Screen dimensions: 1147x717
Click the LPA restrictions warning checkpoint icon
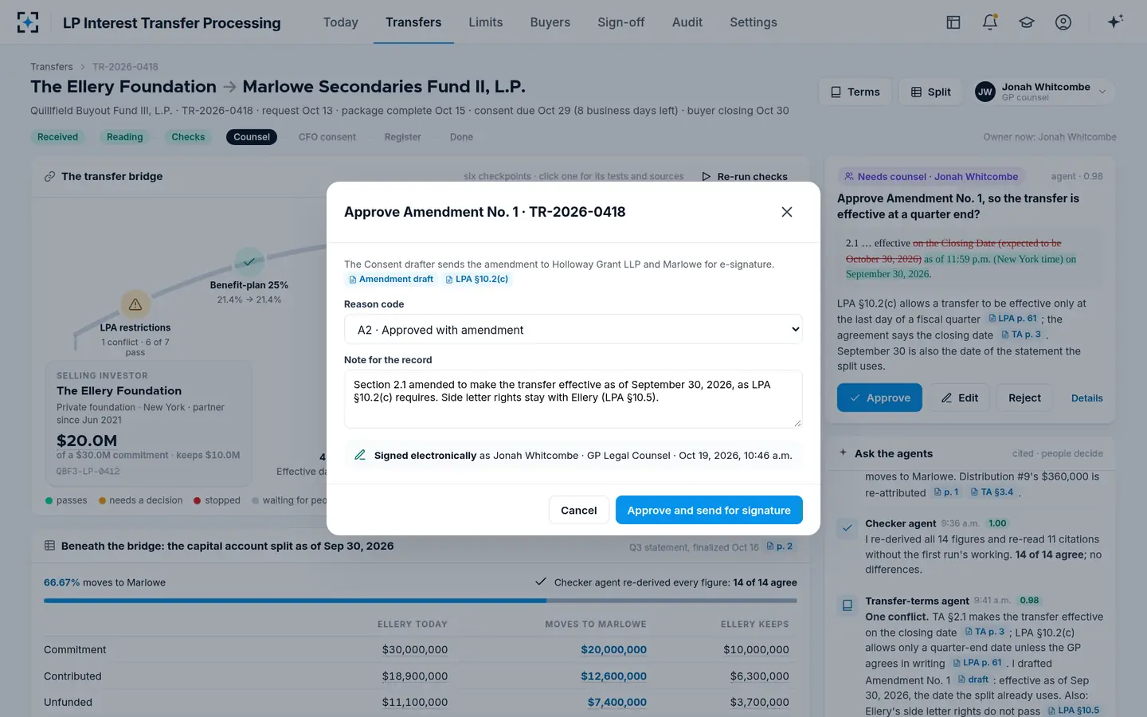(135, 304)
